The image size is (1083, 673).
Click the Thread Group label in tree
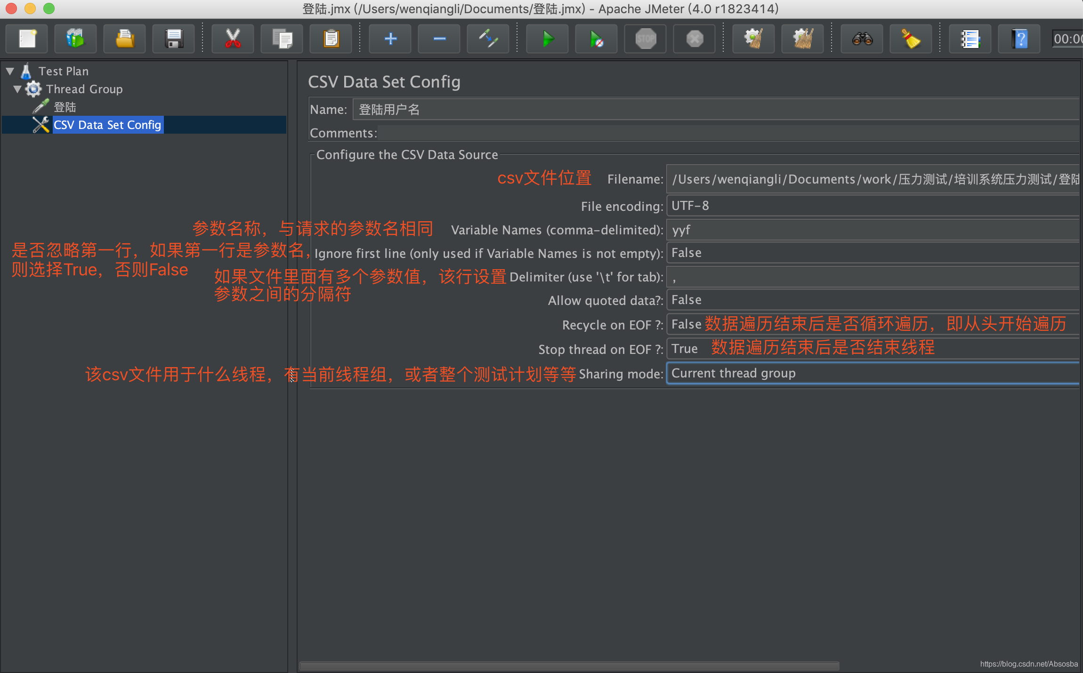click(x=84, y=88)
